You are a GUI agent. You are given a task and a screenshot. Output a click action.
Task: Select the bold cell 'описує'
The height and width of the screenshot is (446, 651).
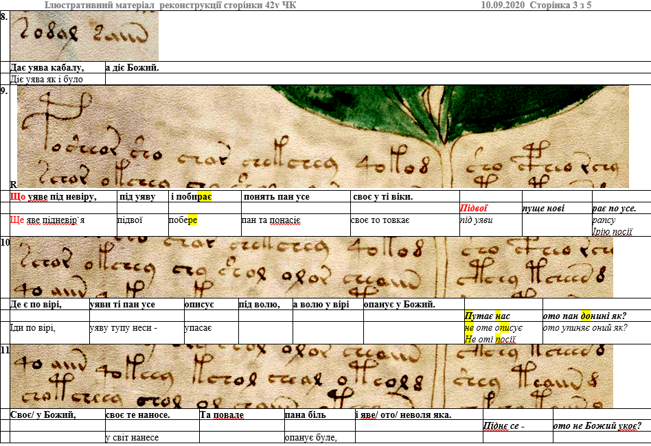(x=212, y=304)
